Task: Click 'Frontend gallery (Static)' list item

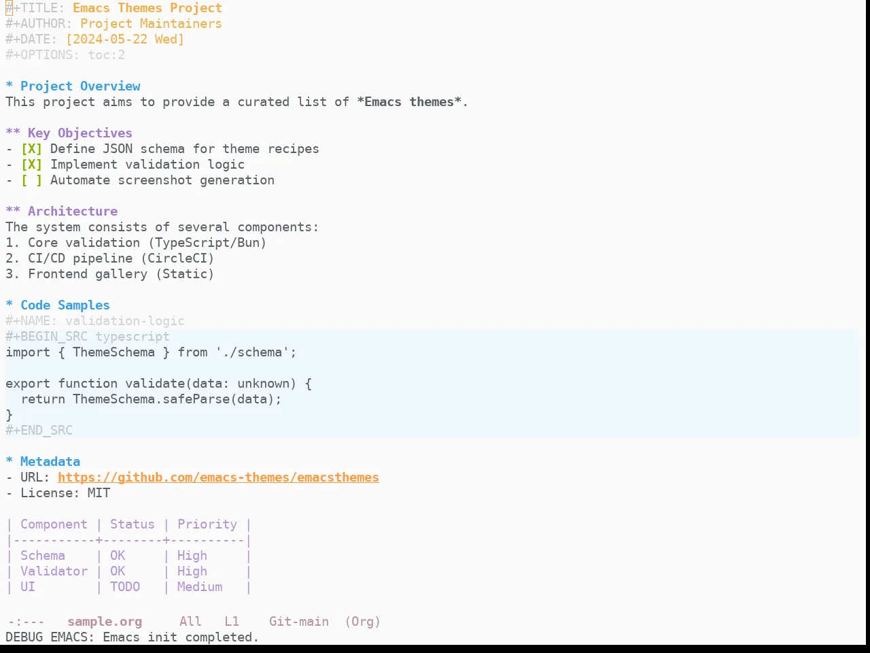Action: click(110, 274)
